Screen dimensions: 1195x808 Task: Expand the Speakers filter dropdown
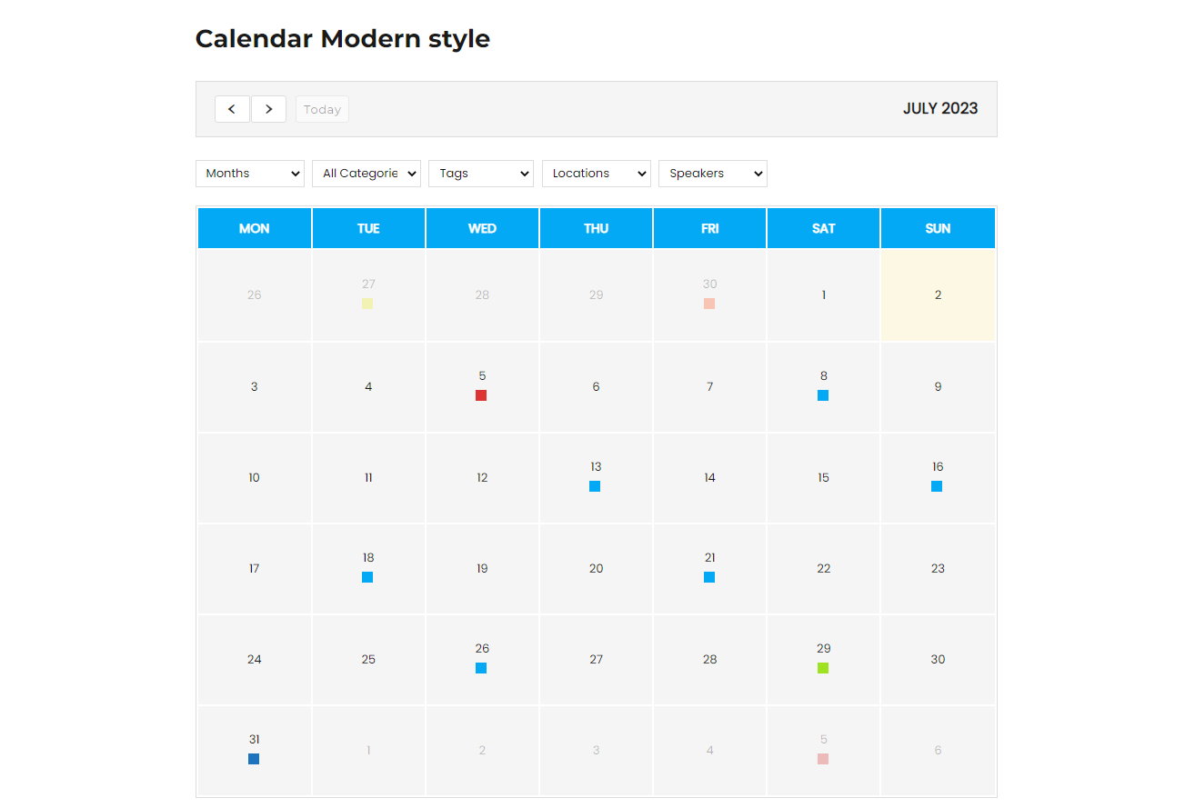pyautogui.click(x=713, y=174)
